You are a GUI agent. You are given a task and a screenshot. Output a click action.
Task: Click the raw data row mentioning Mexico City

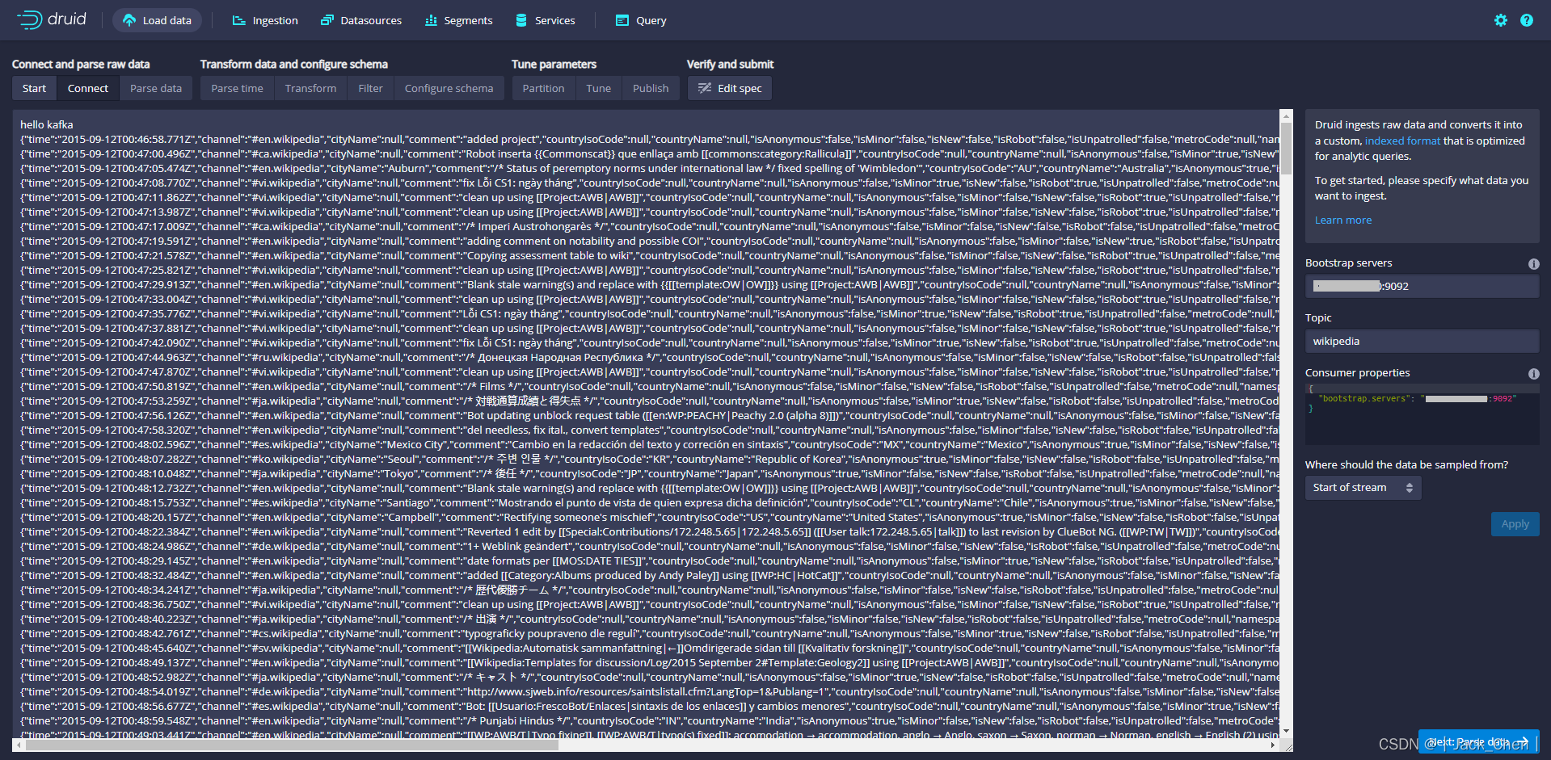point(650,444)
